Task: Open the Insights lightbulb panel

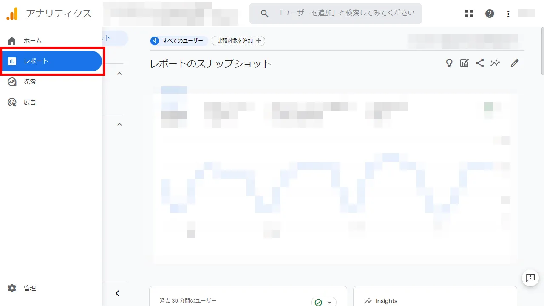Action: tap(449, 63)
